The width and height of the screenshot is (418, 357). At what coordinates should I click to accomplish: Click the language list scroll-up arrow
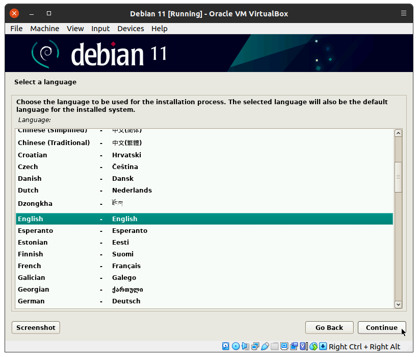[x=398, y=133]
